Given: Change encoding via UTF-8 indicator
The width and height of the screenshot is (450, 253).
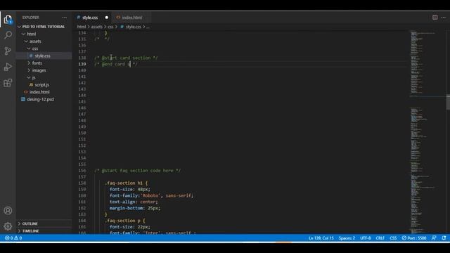Looking at the screenshot, I should [x=366, y=238].
